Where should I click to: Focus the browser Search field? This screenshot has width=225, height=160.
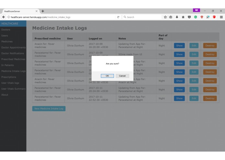[x=142, y=17]
